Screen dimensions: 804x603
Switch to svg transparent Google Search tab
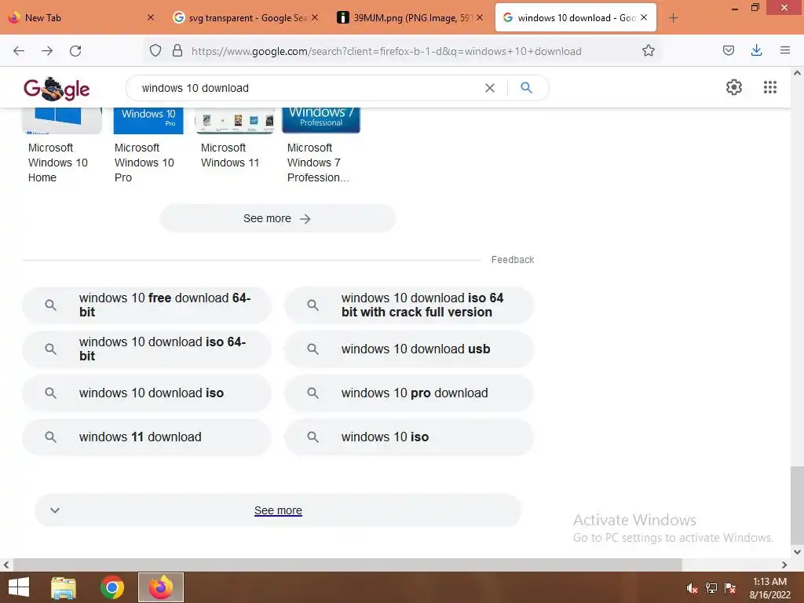tap(246, 17)
